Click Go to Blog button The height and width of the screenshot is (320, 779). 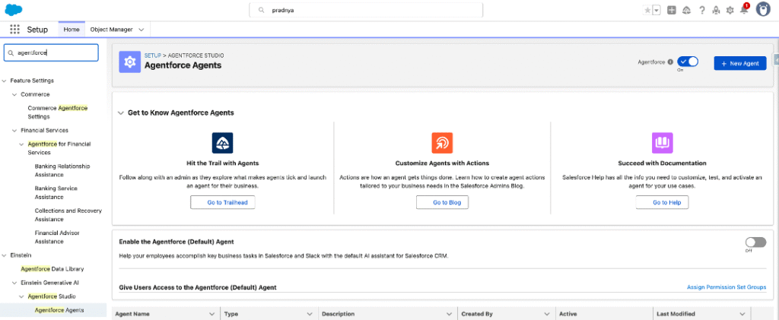[442, 202]
